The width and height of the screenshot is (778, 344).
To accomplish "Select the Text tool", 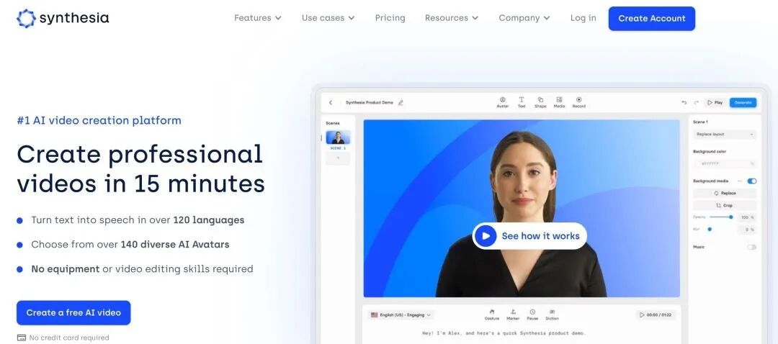I will coord(522,103).
